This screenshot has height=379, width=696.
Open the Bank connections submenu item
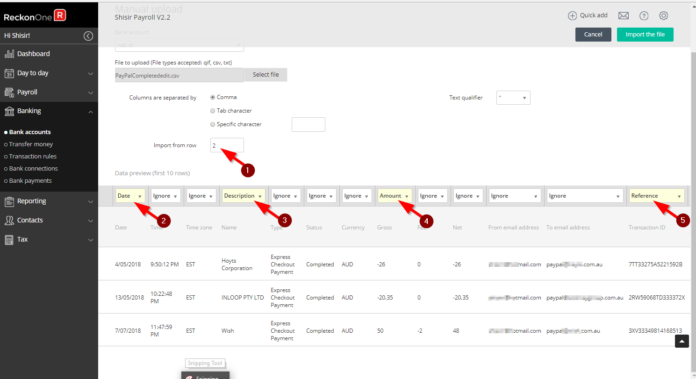34,169
